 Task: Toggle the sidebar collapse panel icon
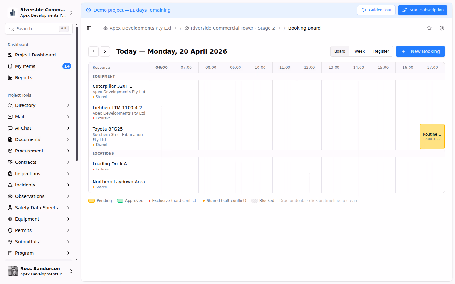[x=89, y=28]
